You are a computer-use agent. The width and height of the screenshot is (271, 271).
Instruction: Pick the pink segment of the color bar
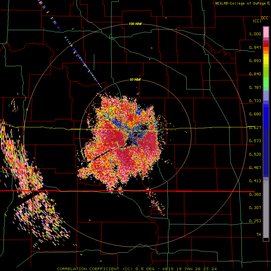(x=266, y=32)
